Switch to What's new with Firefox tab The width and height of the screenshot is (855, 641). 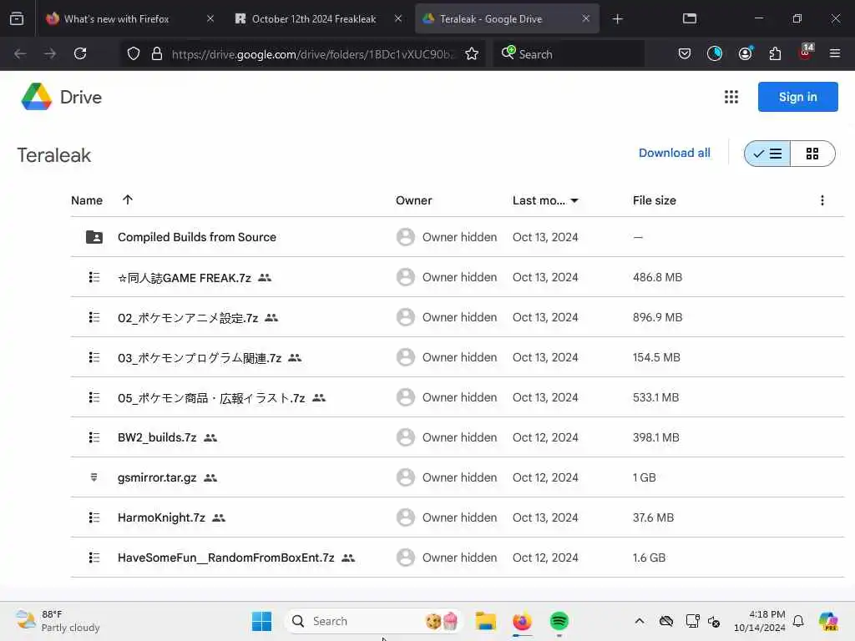coord(117,19)
